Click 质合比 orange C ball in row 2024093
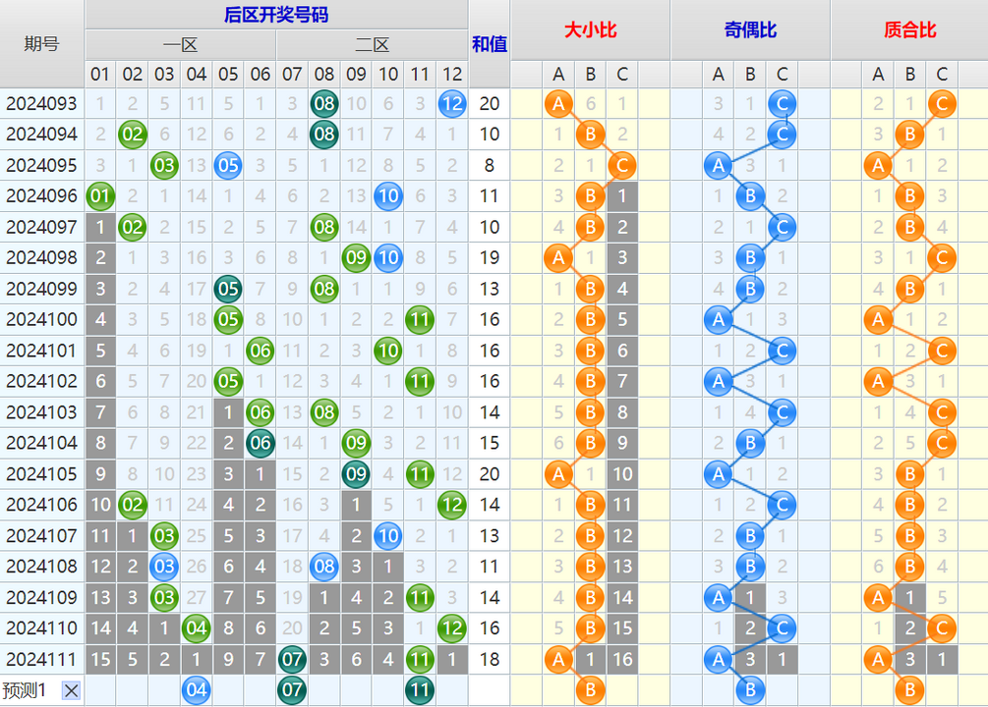 (x=942, y=104)
